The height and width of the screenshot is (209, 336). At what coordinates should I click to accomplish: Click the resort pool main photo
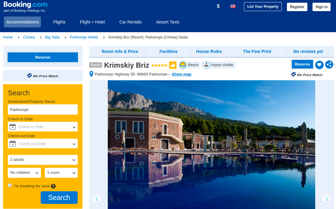click(211, 145)
